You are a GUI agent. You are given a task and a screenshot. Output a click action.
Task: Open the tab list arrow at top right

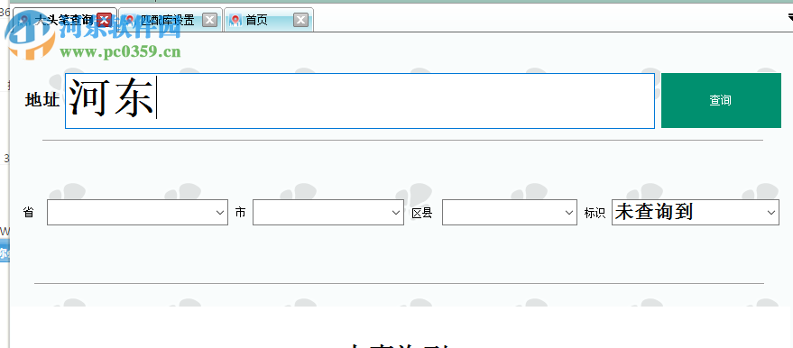[x=790, y=17]
